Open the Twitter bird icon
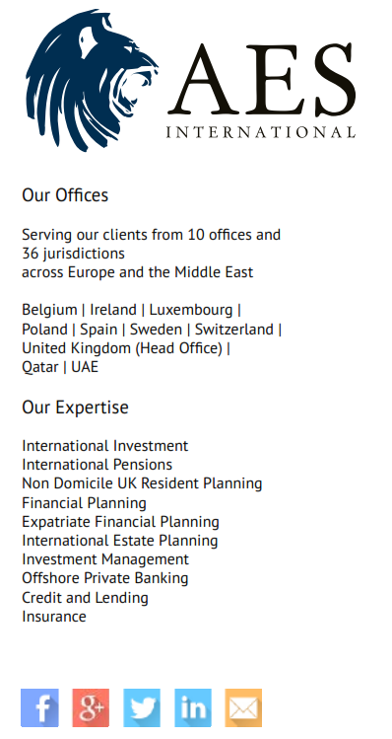This screenshot has width=392, height=739. pyautogui.click(x=142, y=707)
